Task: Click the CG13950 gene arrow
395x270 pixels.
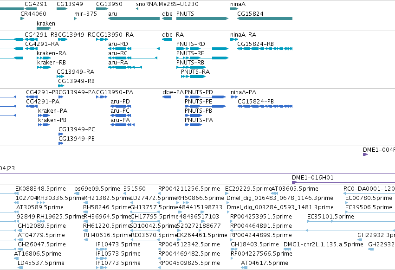Action: [x=102, y=9]
